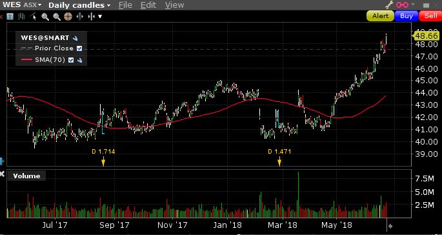The width and height of the screenshot is (442, 235).
Task: Uncheck the SMA(70) checkbox
Action: tap(71, 60)
